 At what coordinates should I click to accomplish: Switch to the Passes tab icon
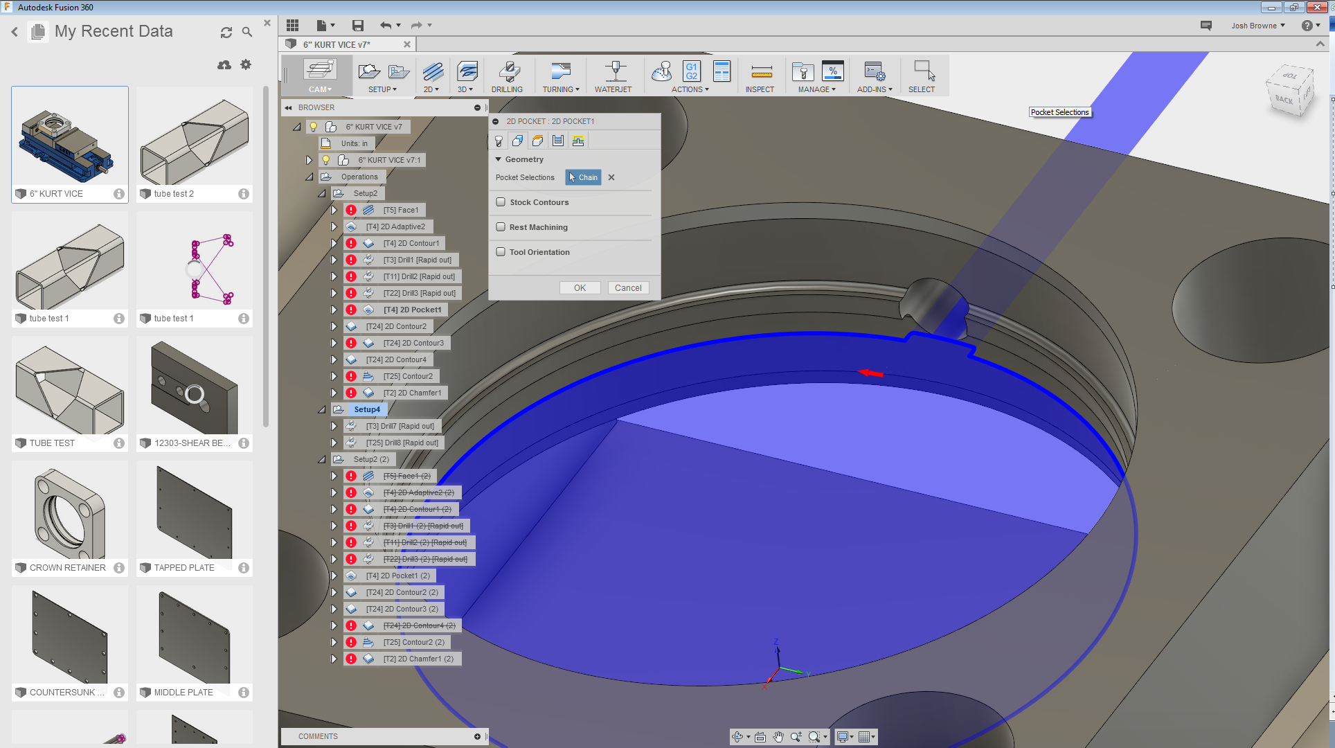pyautogui.click(x=558, y=141)
